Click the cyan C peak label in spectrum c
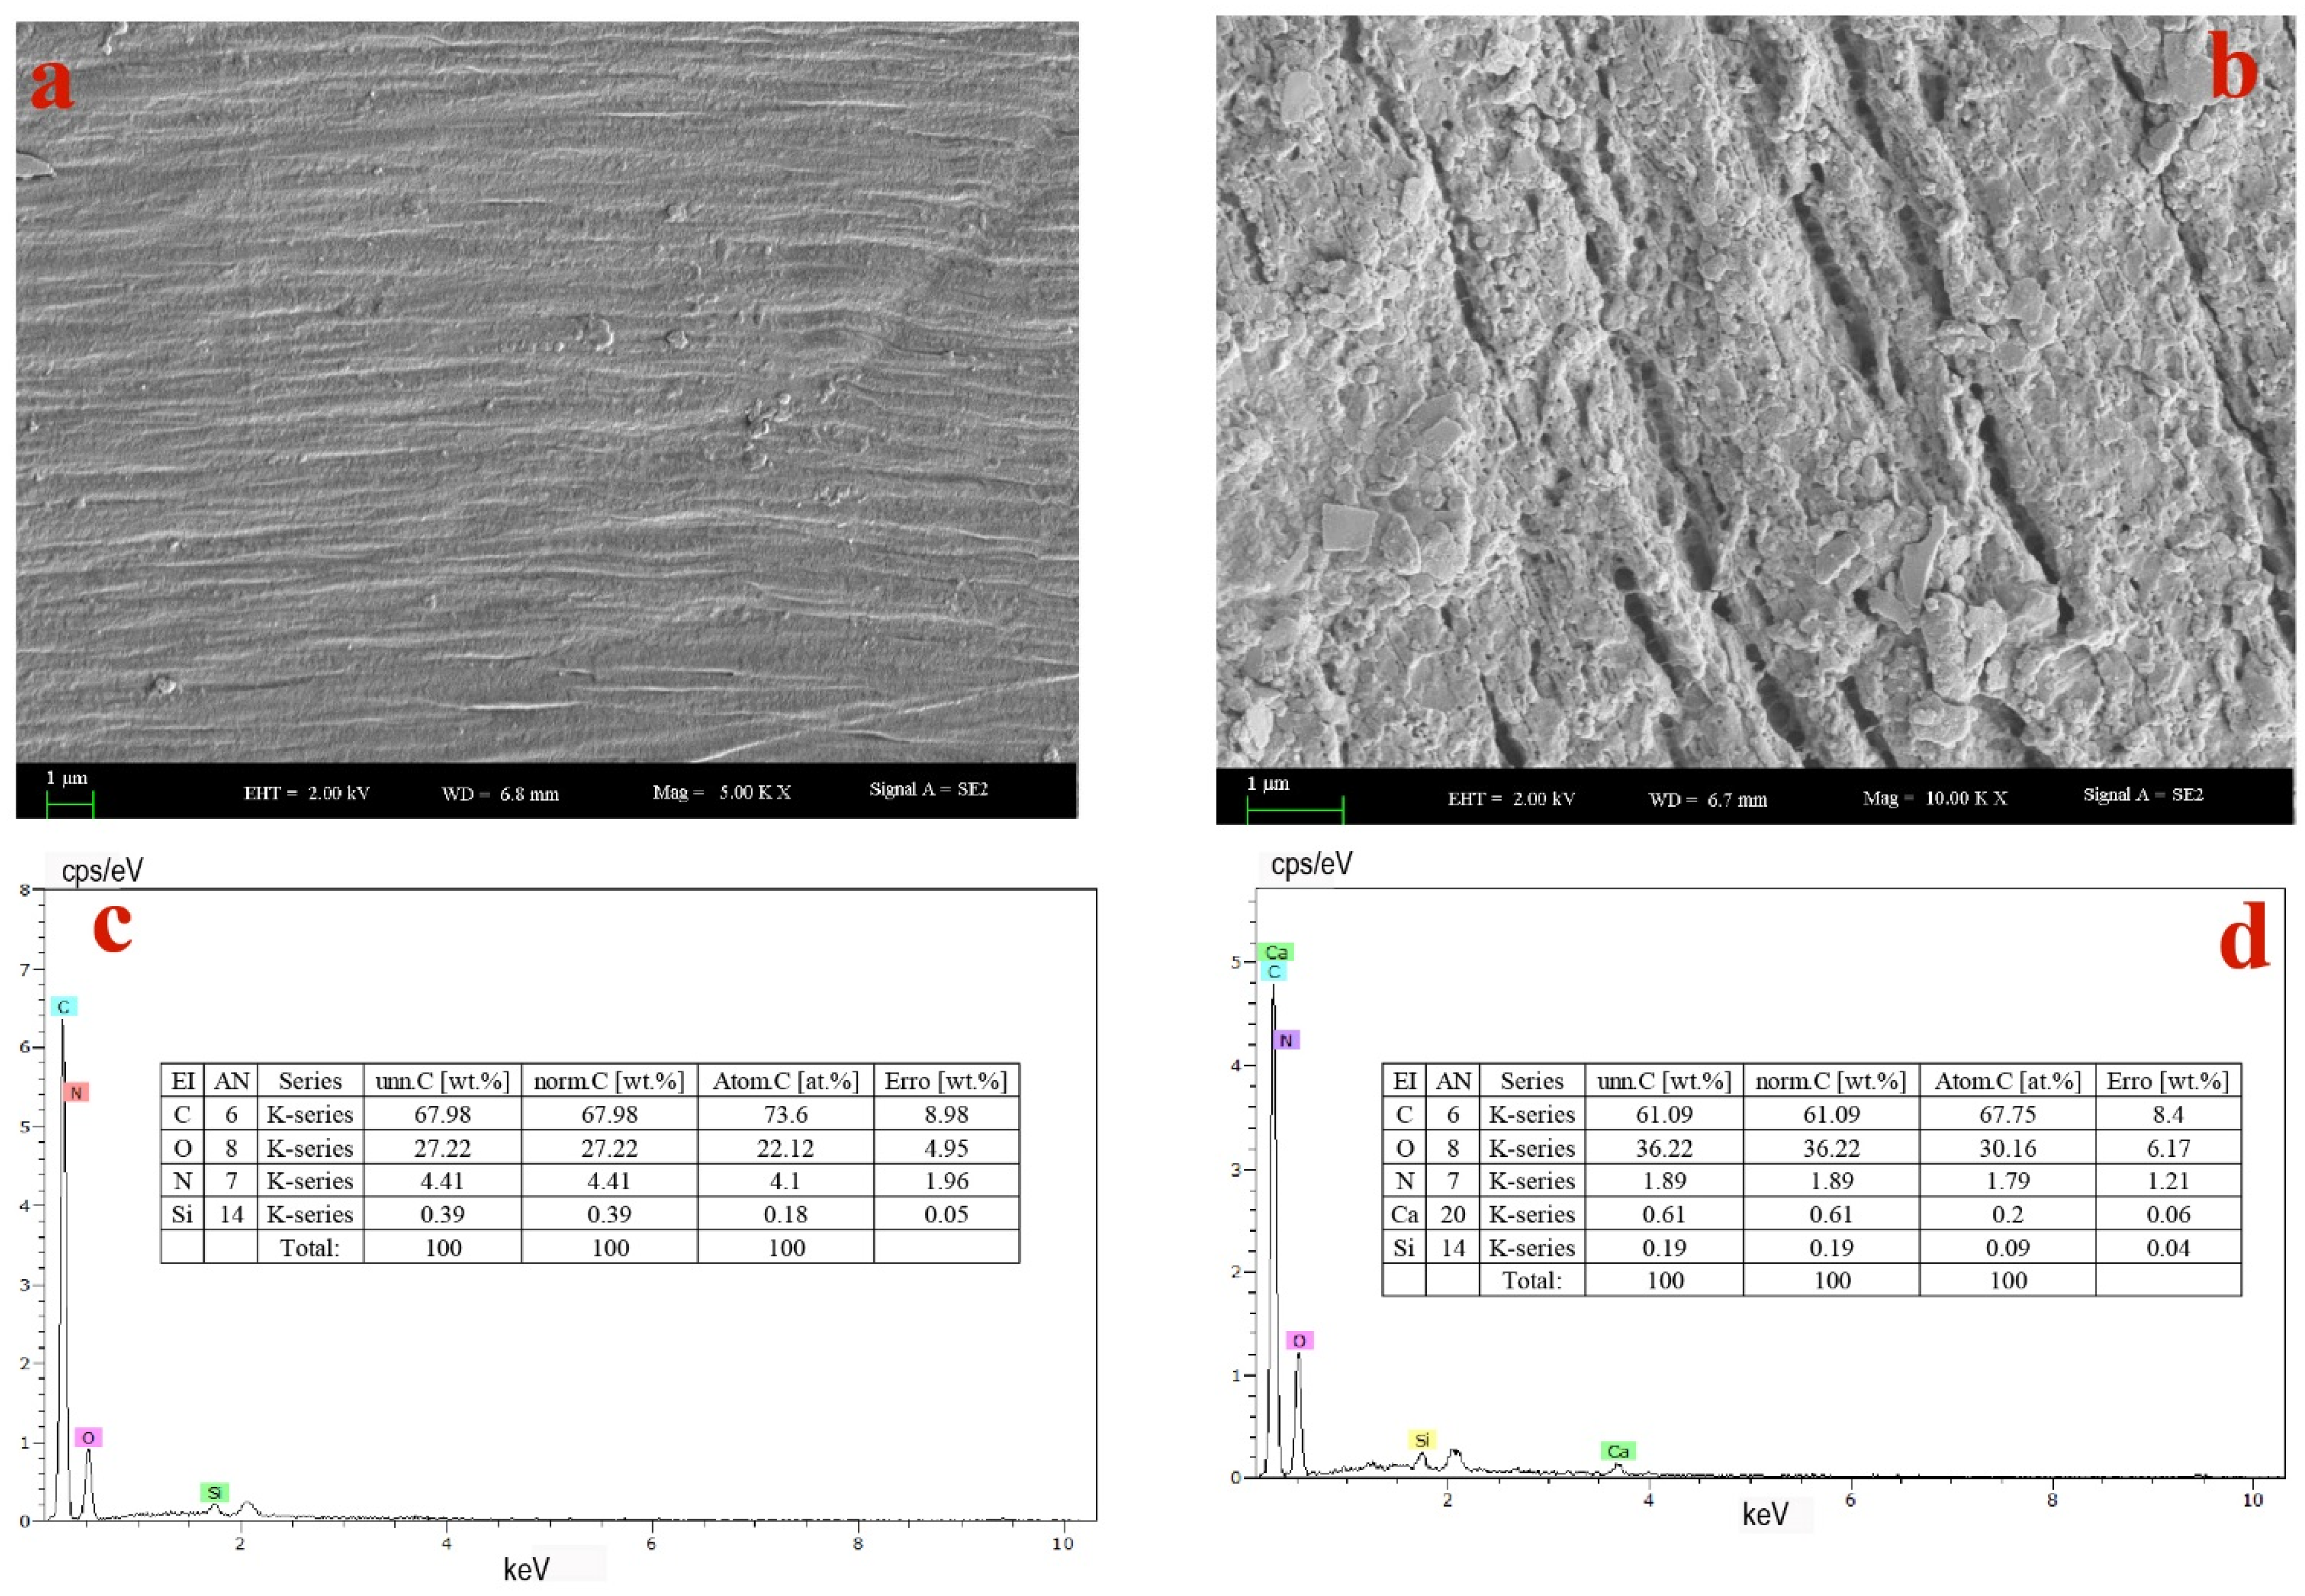The height and width of the screenshot is (1596, 2305). (x=63, y=1007)
